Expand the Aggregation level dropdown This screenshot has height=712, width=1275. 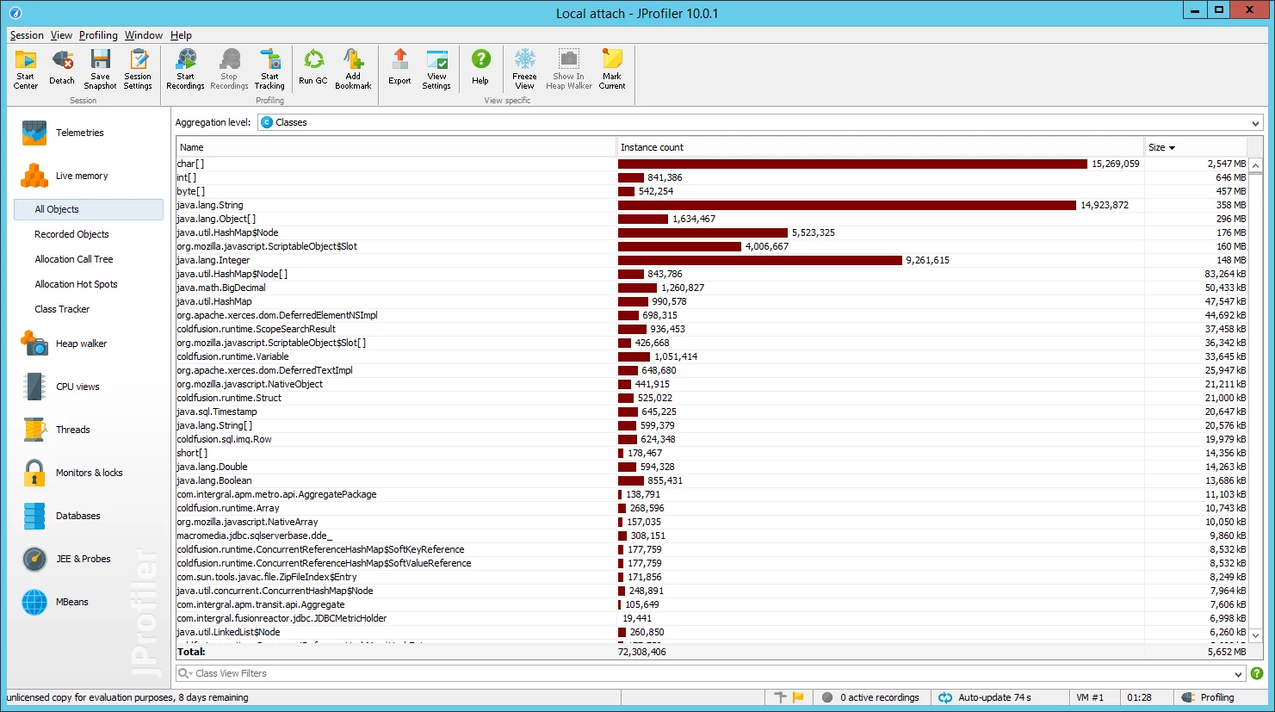click(1255, 123)
